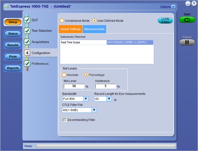
Task: Expand Record Length for Eye measurements dropdown
Action: coord(109,99)
